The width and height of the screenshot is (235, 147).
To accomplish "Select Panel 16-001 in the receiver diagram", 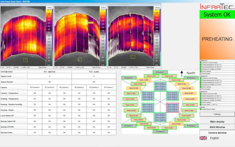I will (x=176, y=124).
